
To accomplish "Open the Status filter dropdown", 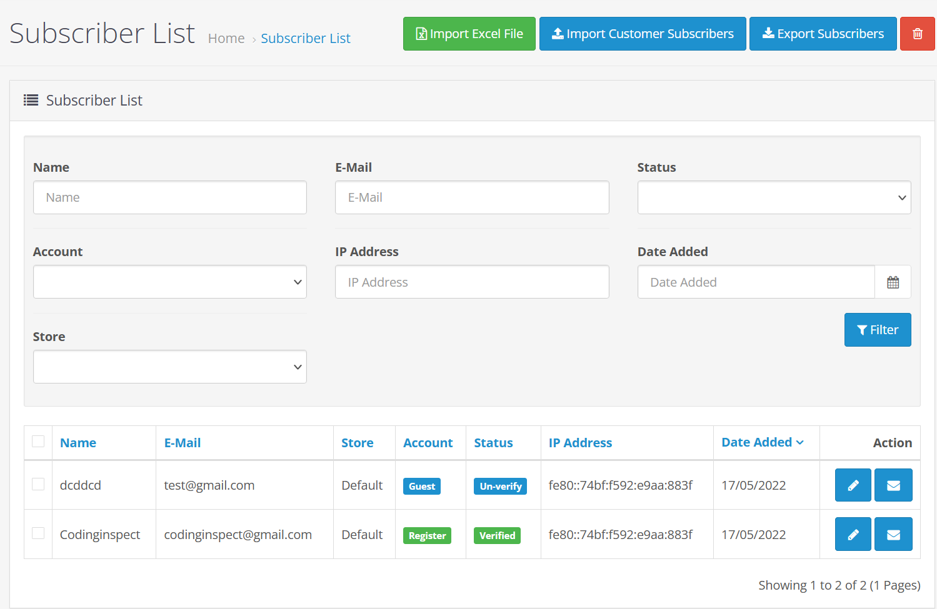I will [x=774, y=198].
